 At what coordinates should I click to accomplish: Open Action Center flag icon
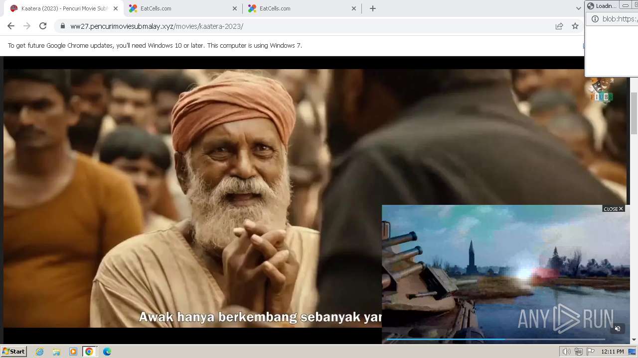tap(591, 352)
